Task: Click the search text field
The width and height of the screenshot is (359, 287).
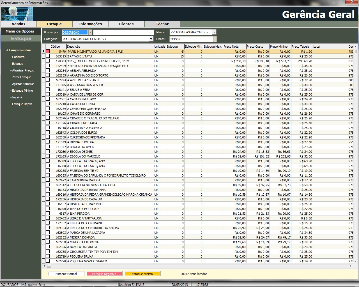Action: (123, 32)
